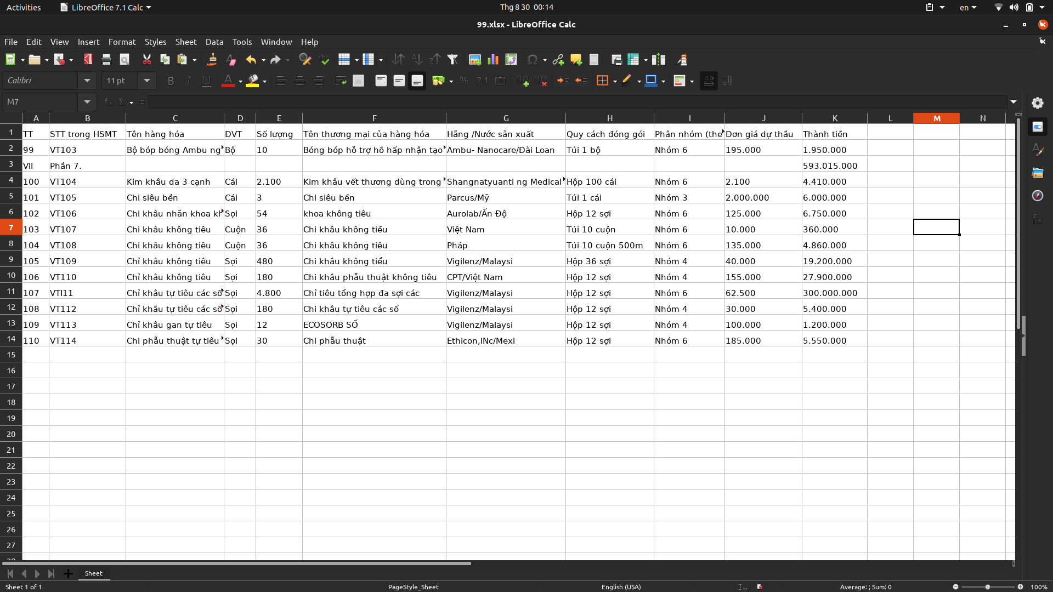Open the sidebar Navigator compass icon

(x=1037, y=196)
